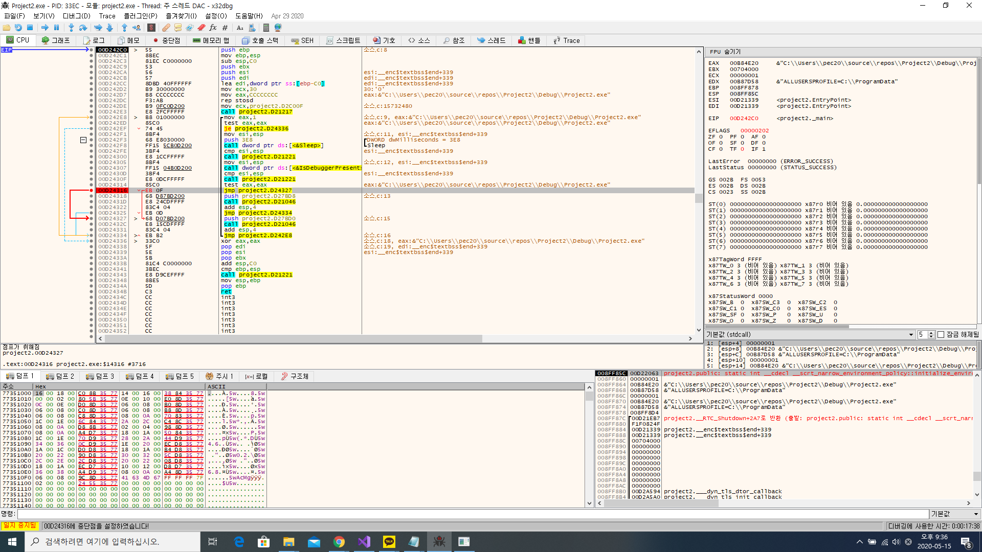Open the 덤프 2 tab

tap(60, 376)
